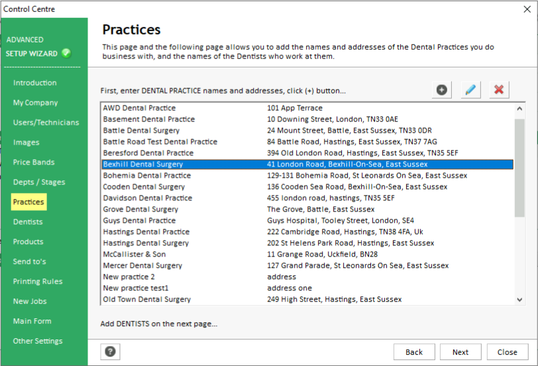Screen dimensions: 538x366
Task: Click the list scrollbar up arrow
Action: tap(519, 109)
